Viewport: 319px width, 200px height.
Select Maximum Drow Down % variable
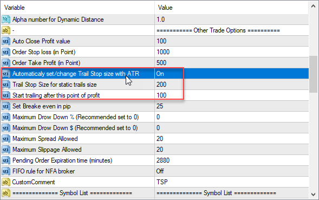pyautogui.click(x=75, y=117)
